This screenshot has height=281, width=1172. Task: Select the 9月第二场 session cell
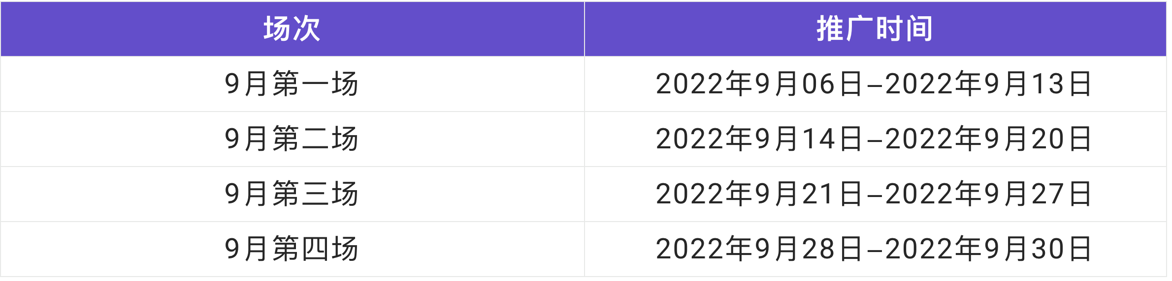tap(292, 139)
